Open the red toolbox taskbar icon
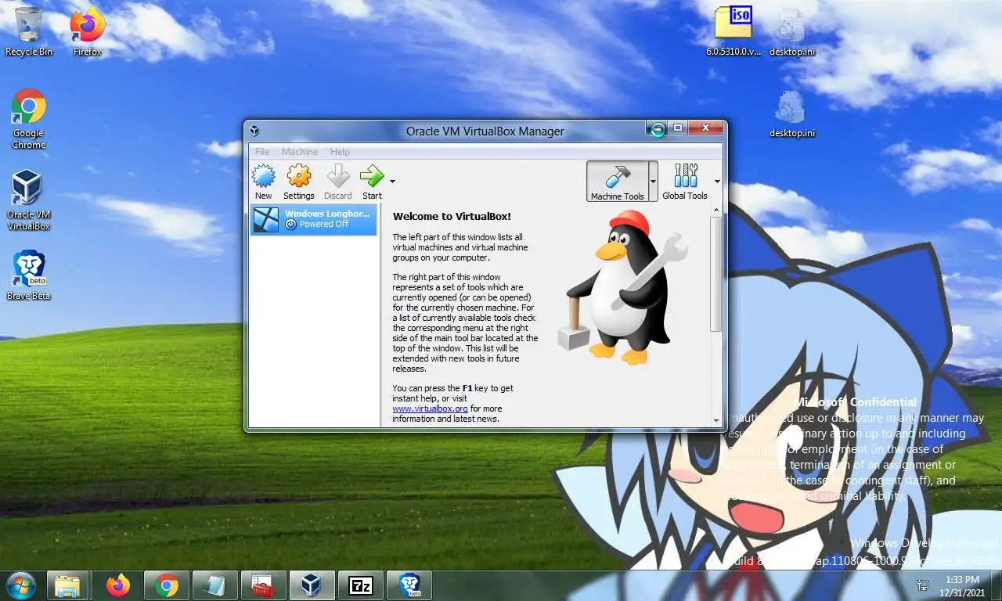This screenshot has width=1002, height=601. (264, 585)
